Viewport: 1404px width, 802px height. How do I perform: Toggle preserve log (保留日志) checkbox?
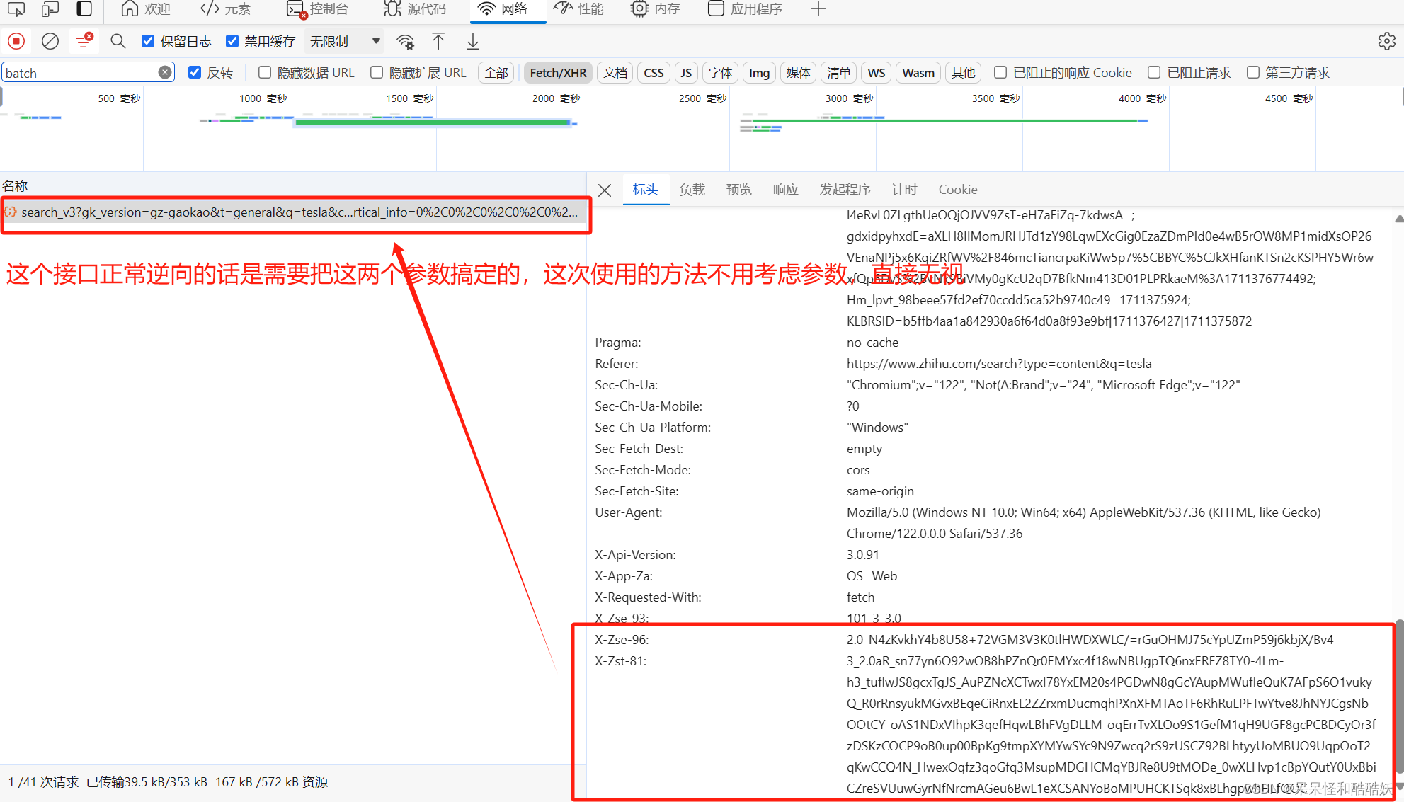click(x=148, y=41)
